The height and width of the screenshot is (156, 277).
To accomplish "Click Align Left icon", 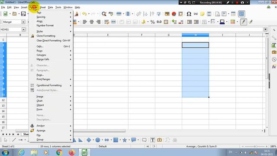I will (85, 22).
